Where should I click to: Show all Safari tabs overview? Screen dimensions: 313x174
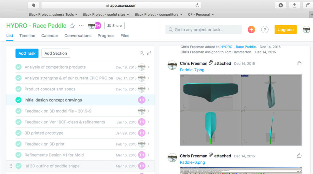pyautogui.click(x=308, y=6)
